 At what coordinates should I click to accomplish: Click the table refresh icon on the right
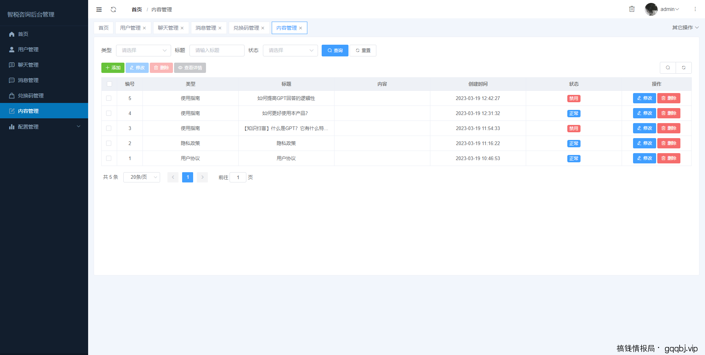click(683, 68)
